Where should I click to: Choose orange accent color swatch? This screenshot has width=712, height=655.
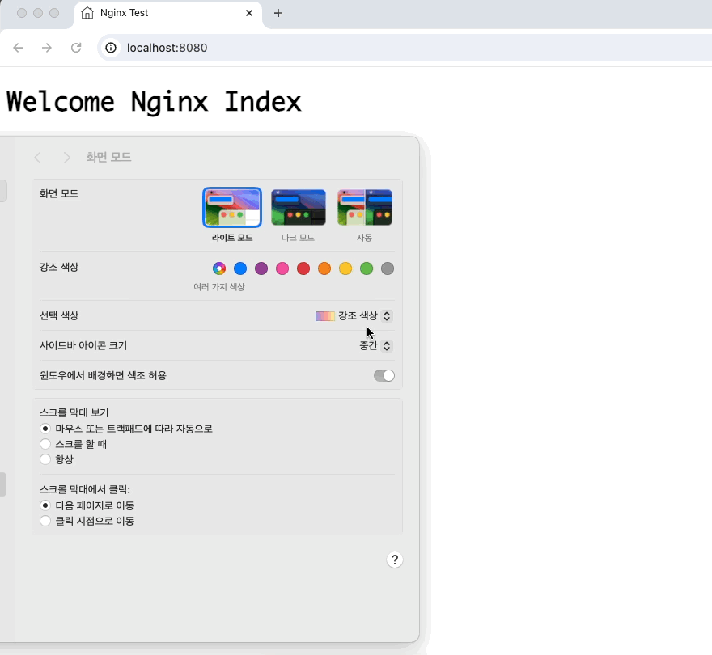click(x=324, y=268)
